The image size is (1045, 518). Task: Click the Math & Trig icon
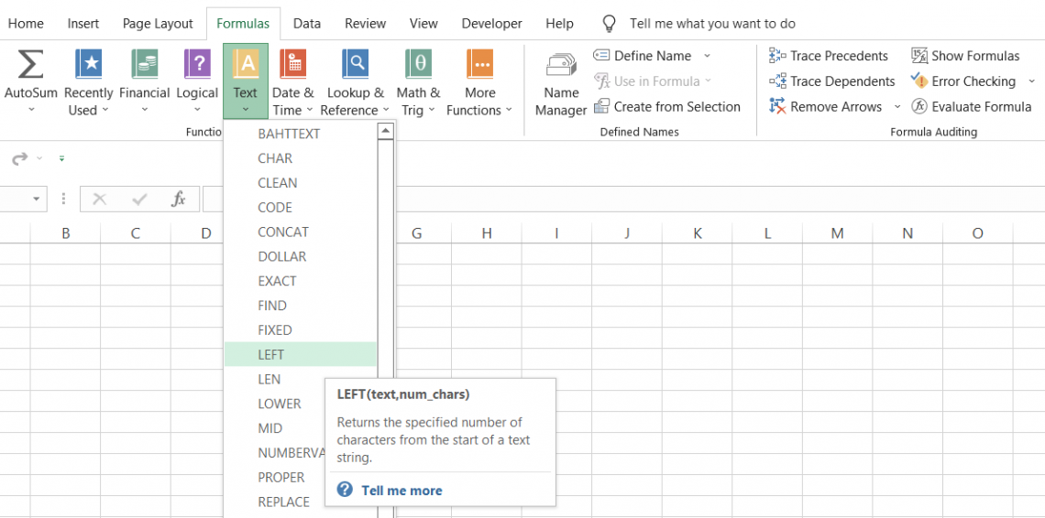pos(418,65)
